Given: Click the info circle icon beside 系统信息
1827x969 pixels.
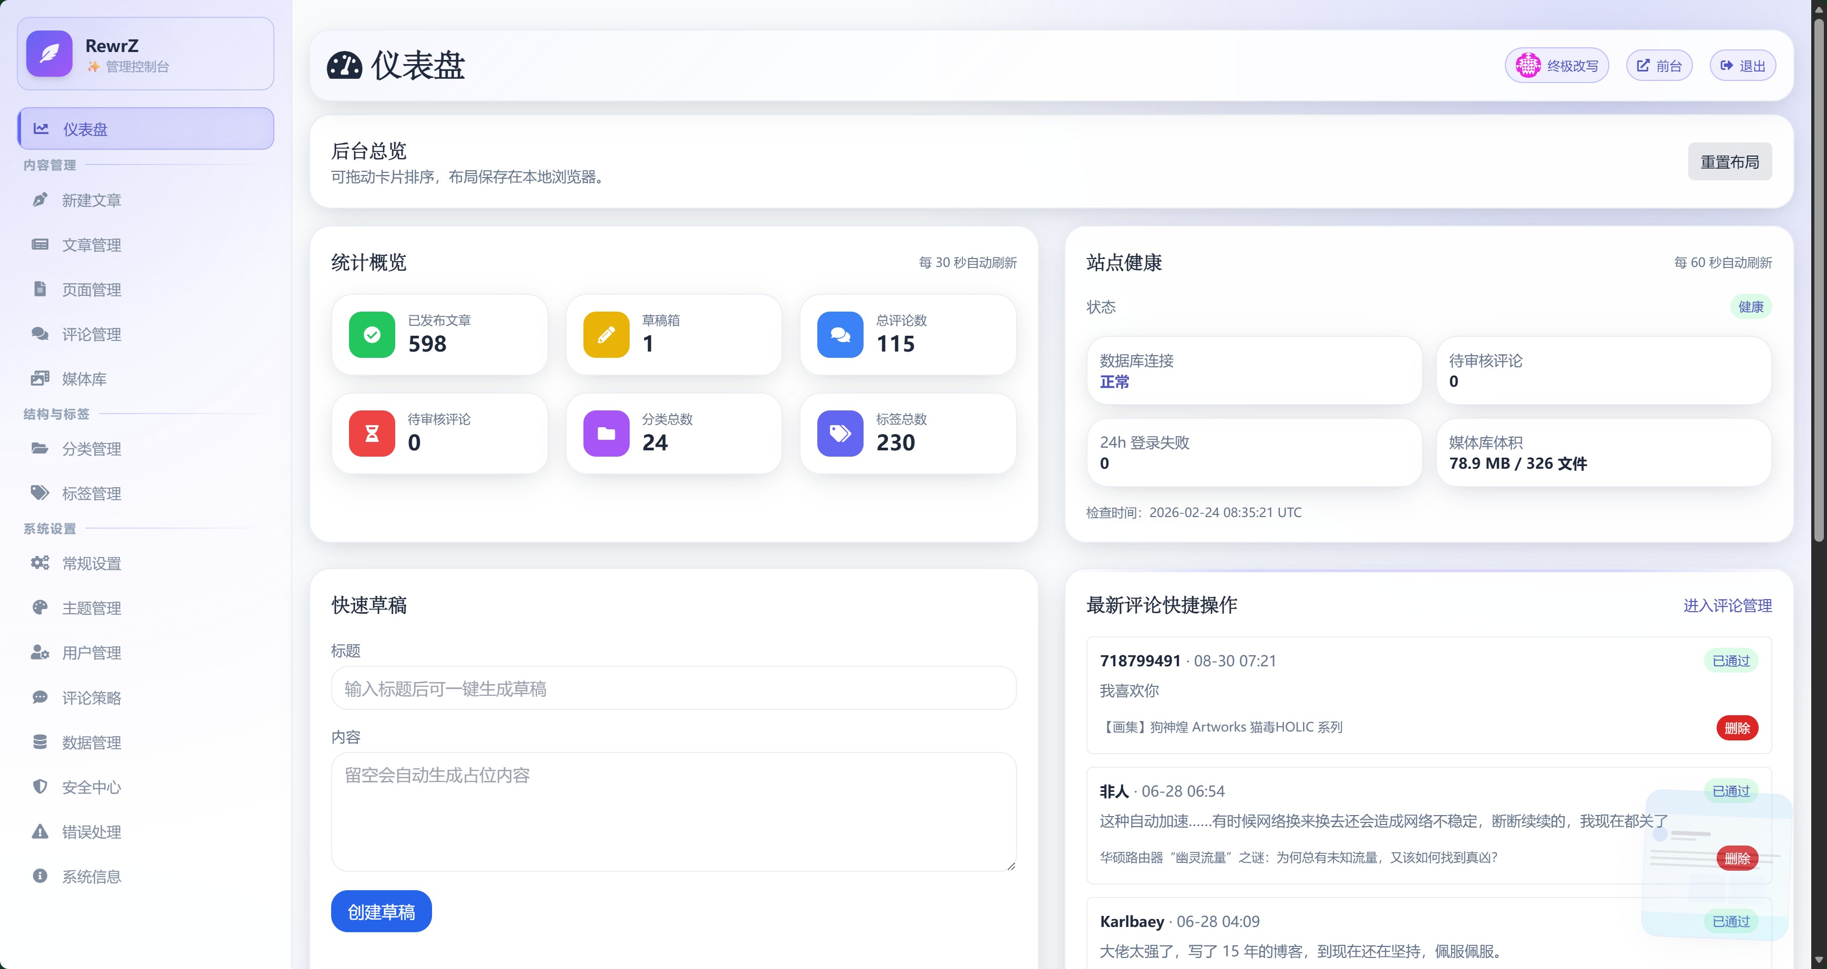Looking at the screenshot, I should click(40, 876).
